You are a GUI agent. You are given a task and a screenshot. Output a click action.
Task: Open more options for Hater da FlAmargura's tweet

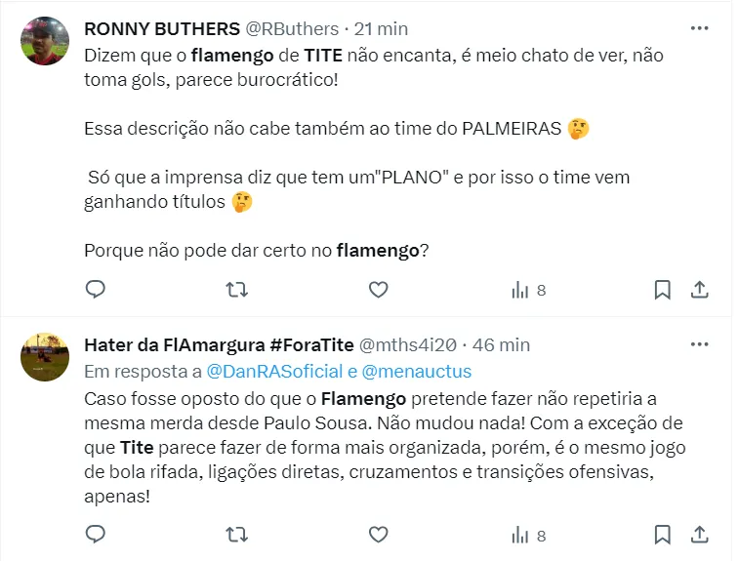699,344
